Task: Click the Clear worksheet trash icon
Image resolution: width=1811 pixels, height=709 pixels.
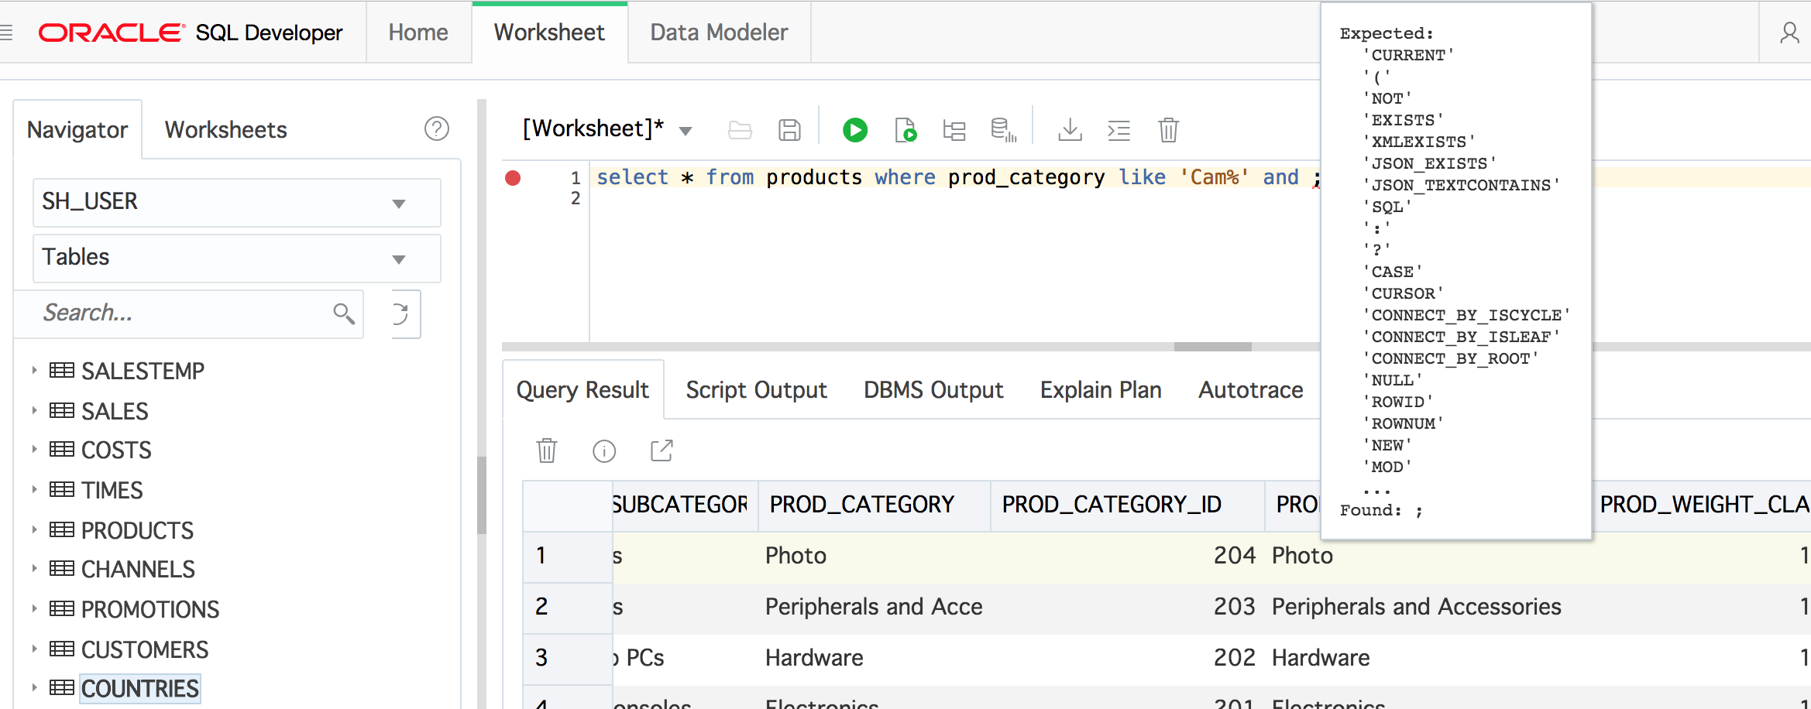Action: [x=1168, y=130]
